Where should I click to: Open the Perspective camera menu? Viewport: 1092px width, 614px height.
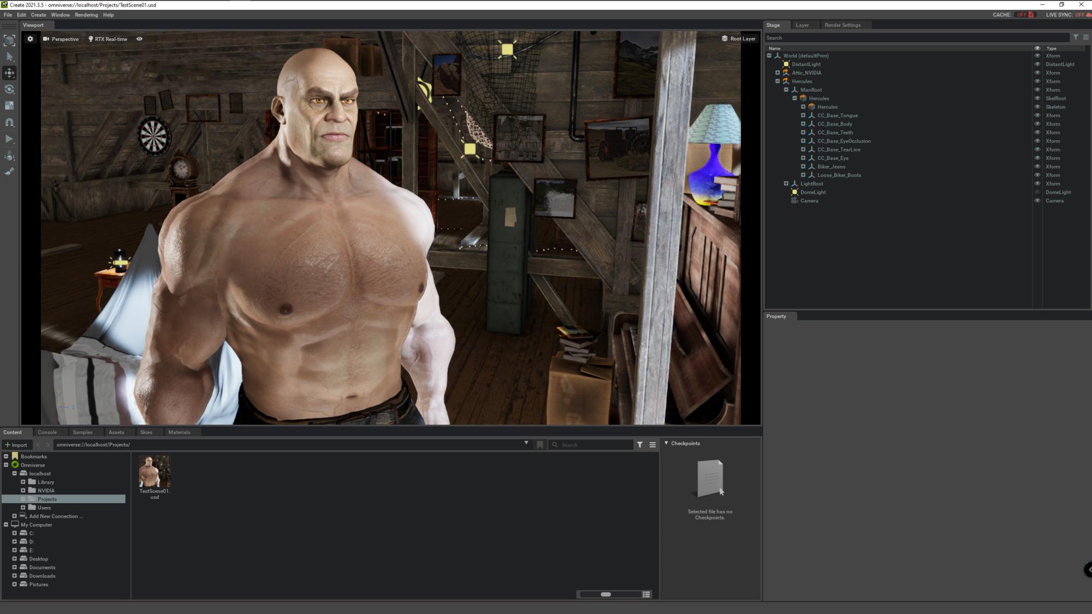click(61, 39)
